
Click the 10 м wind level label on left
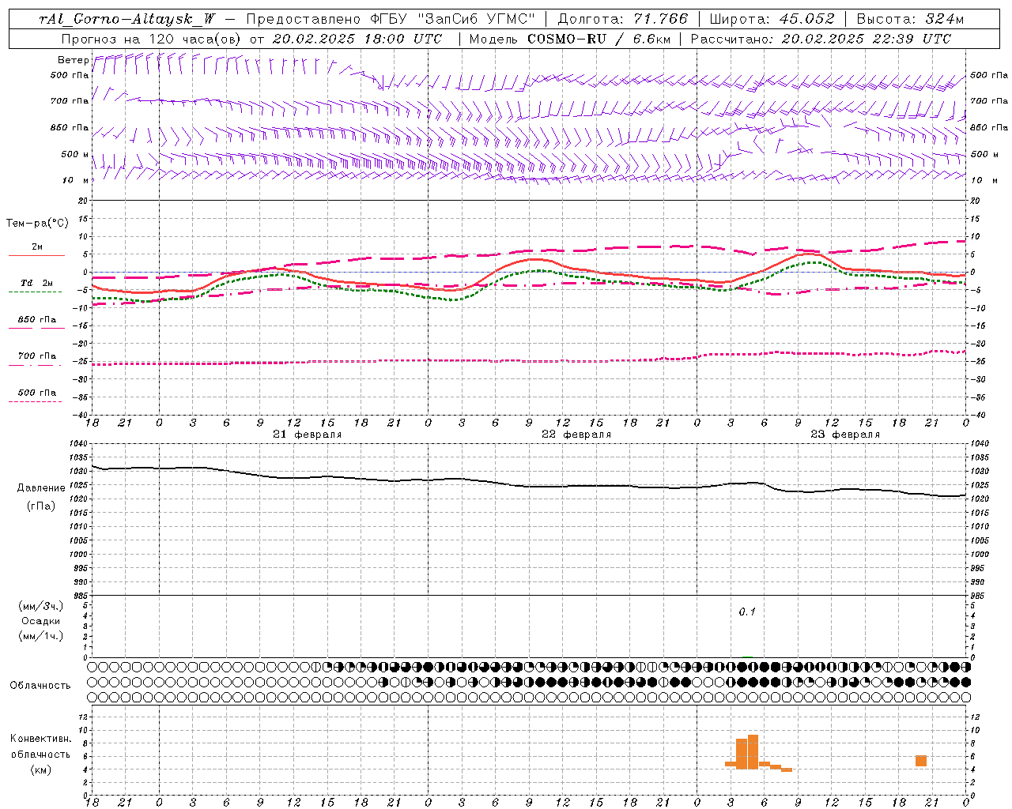[76, 181]
